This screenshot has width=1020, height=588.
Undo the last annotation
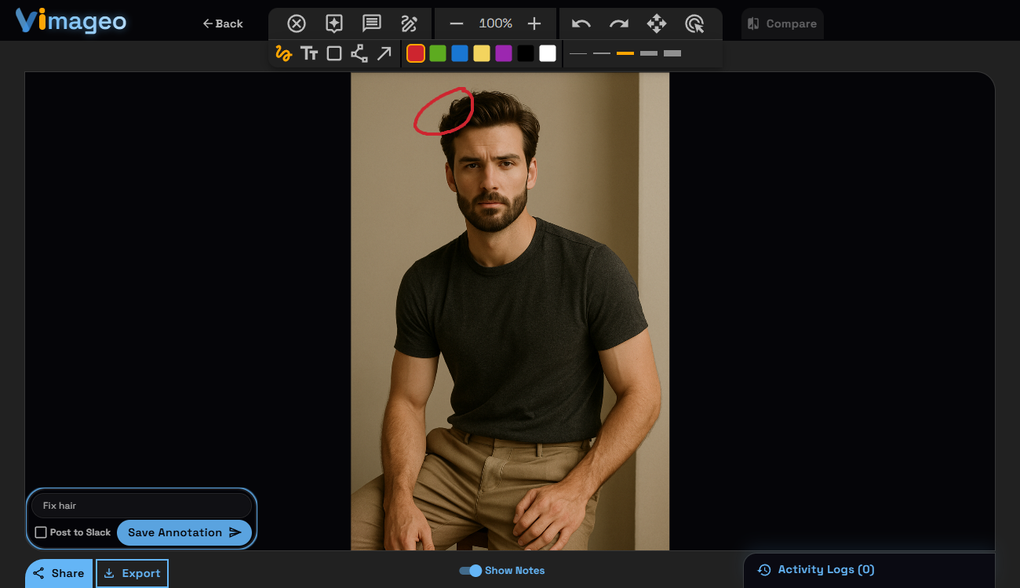click(581, 24)
